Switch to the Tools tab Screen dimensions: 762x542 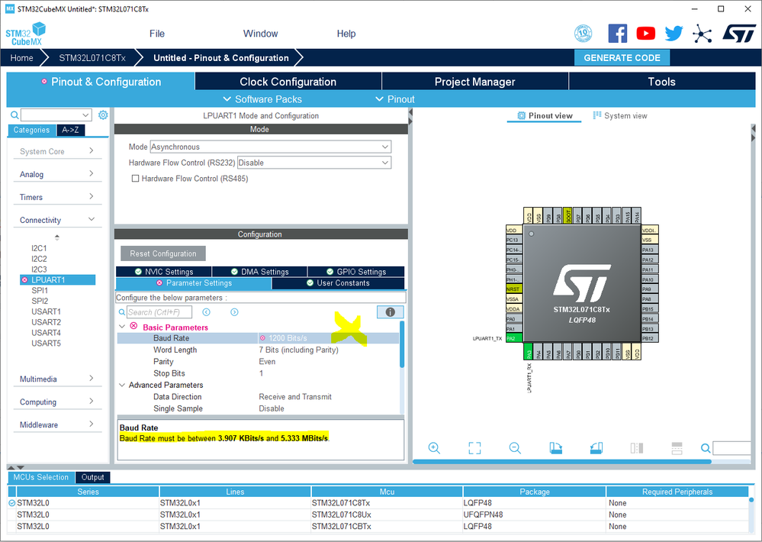[662, 82]
